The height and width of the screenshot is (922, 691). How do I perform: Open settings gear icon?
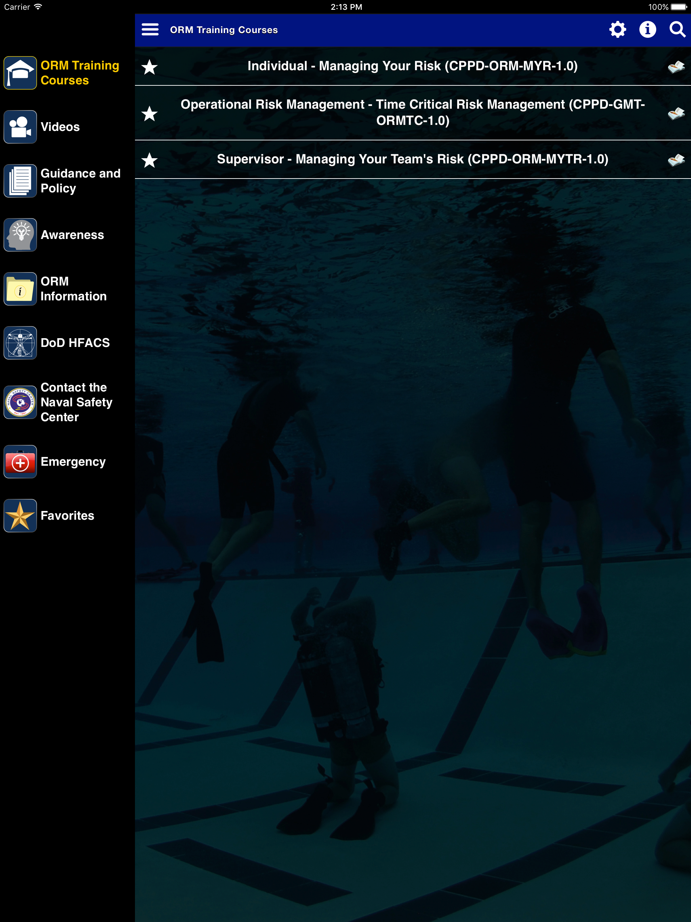pyautogui.click(x=617, y=30)
